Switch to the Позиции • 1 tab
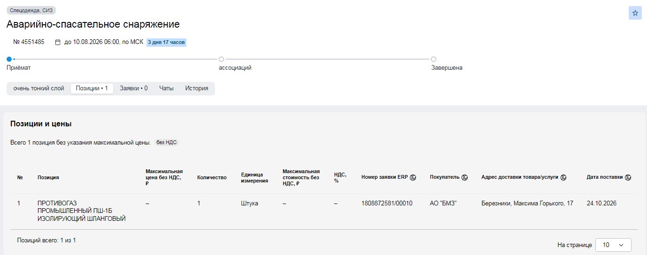The height and width of the screenshot is (255, 647). (92, 88)
